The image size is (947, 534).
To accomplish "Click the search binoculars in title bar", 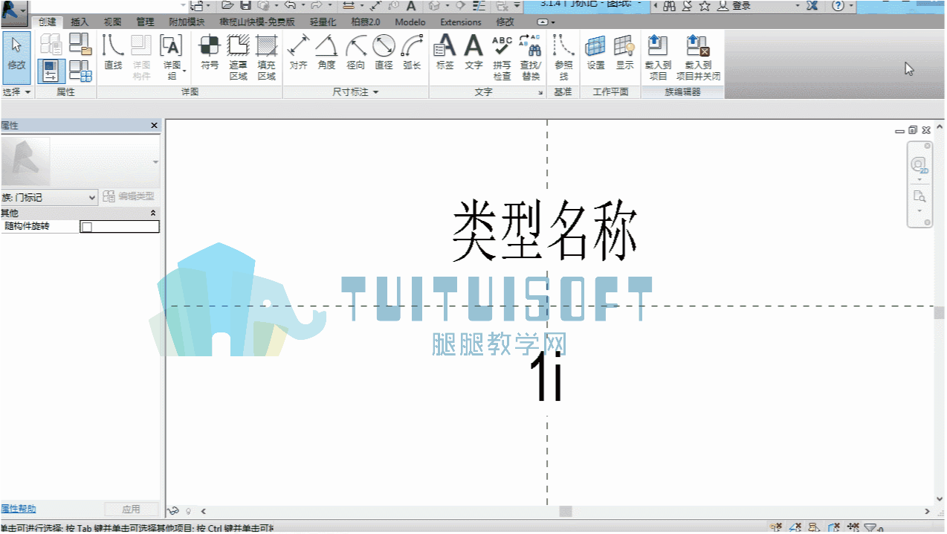I will (x=669, y=5).
